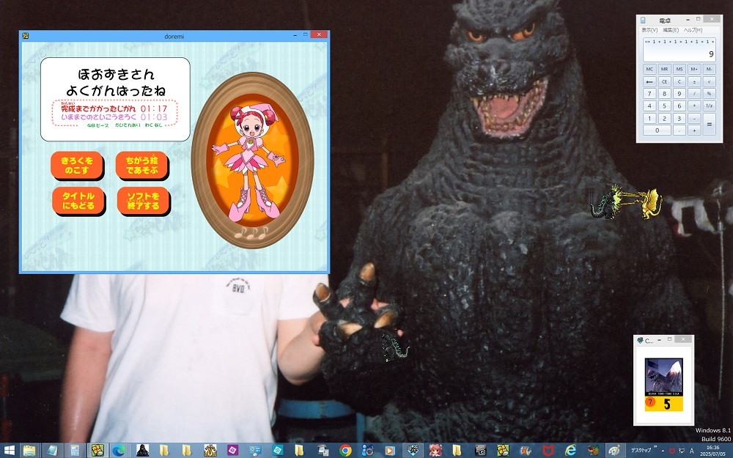Open the pink-haired anime girl taskbar icon
733x458 pixels.
coord(435,451)
